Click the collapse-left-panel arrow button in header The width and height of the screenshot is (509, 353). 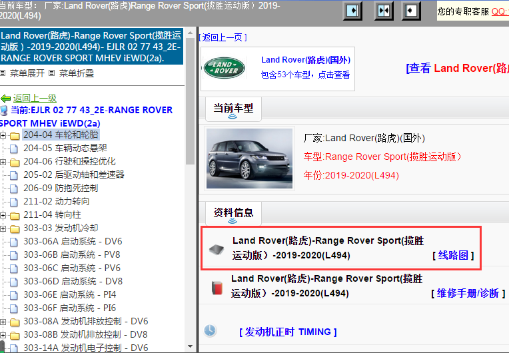coord(411,11)
